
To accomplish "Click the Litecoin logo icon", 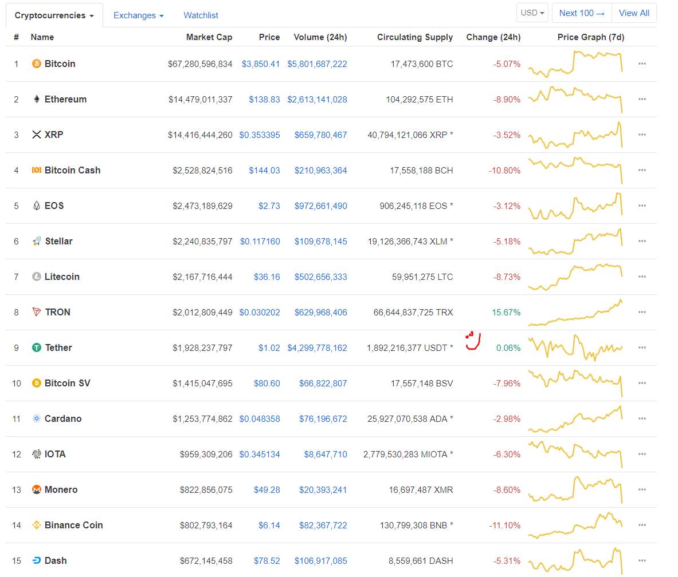I will point(37,276).
